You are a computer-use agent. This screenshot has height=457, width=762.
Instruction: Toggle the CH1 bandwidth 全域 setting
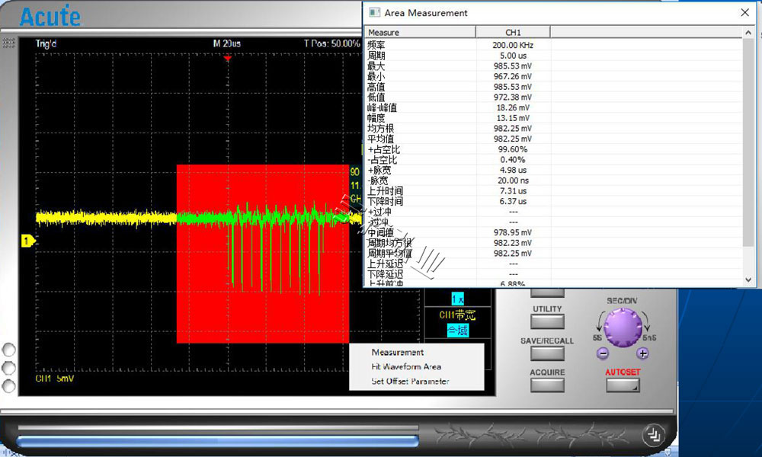tap(458, 331)
